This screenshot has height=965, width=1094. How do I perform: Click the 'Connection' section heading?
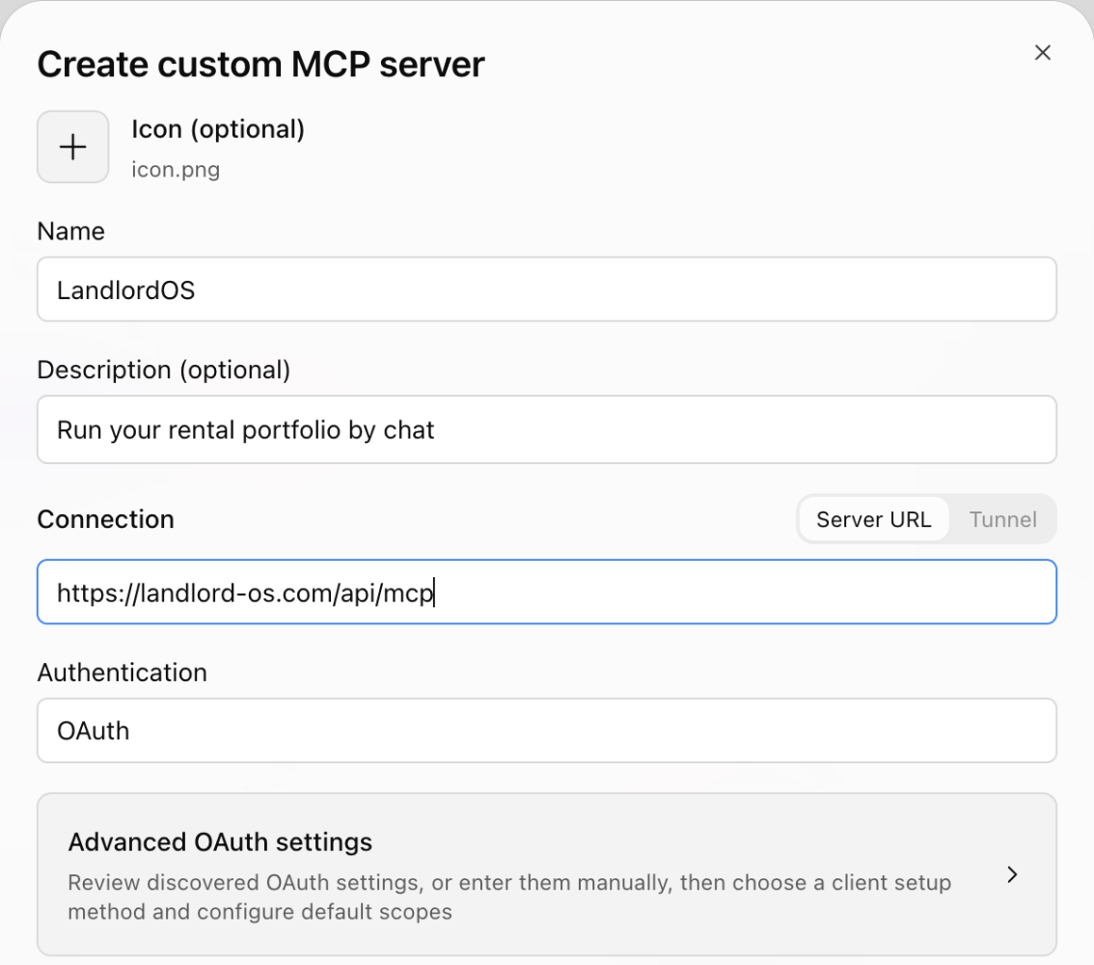tap(105, 519)
